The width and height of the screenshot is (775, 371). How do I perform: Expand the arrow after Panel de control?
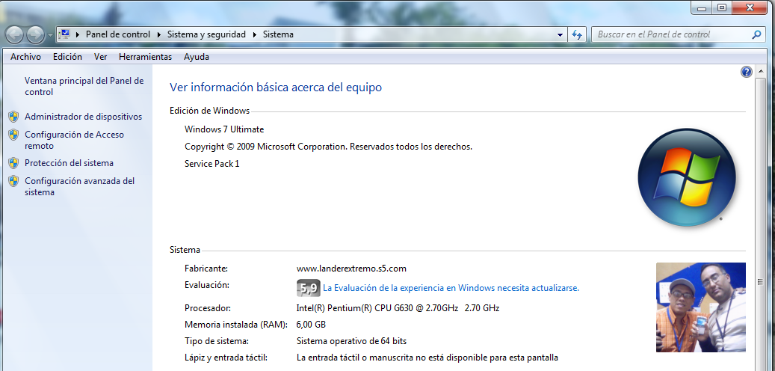click(x=158, y=34)
